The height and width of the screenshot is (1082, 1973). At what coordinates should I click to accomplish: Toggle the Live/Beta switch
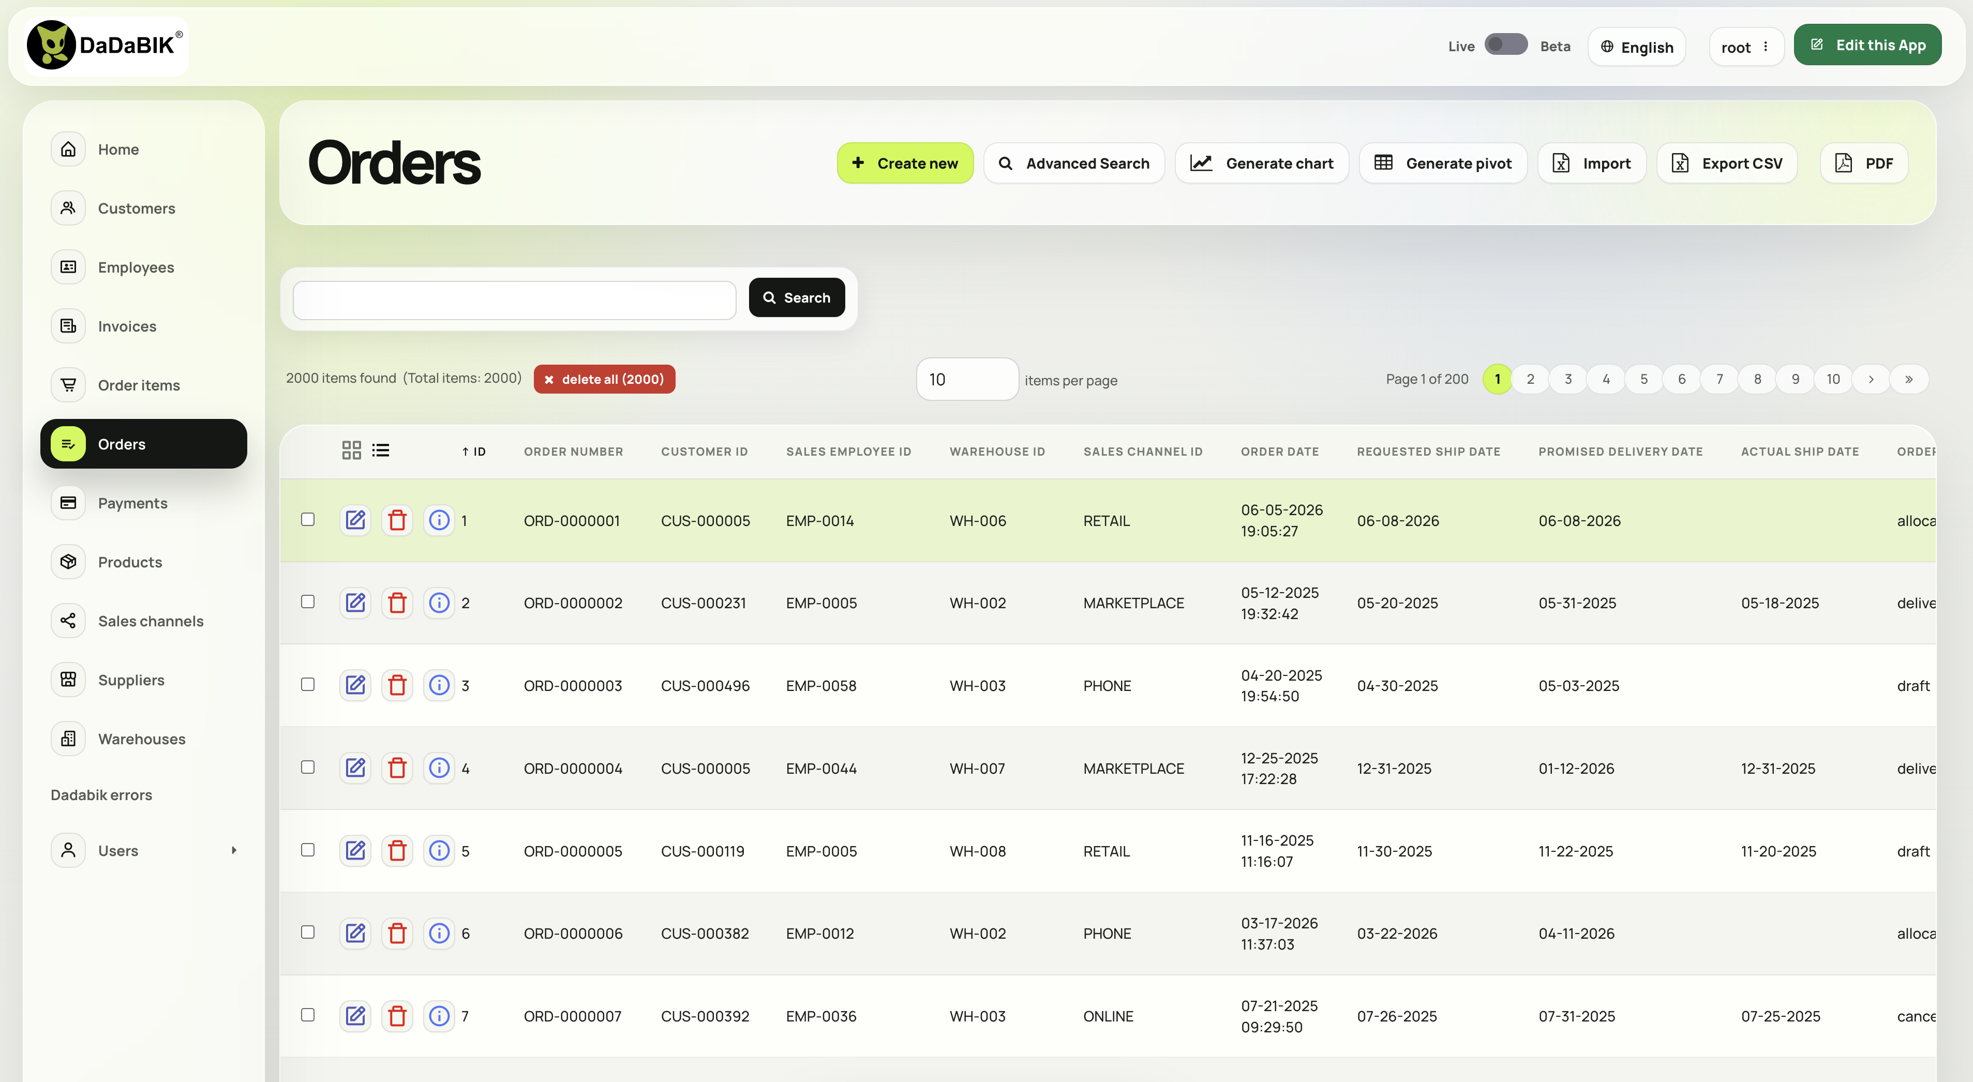tap(1506, 44)
